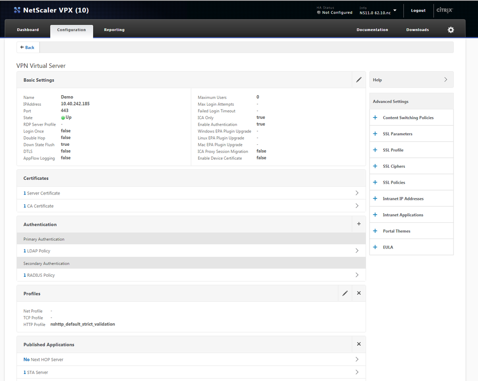The image size is (478, 381).
Task: Switch to the Reporting tab
Action: click(114, 29)
